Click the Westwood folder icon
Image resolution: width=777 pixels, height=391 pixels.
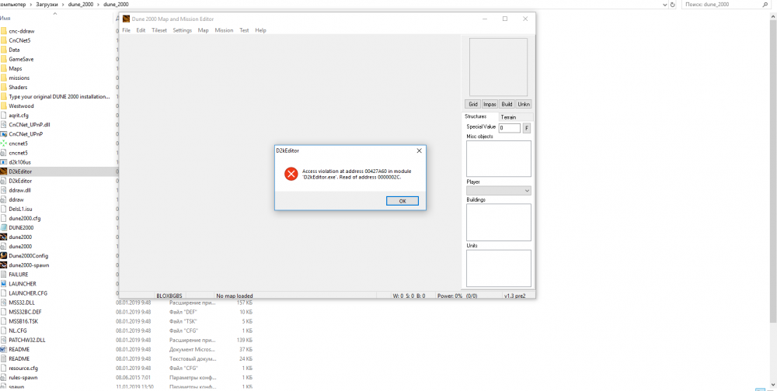[x=3, y=106]
